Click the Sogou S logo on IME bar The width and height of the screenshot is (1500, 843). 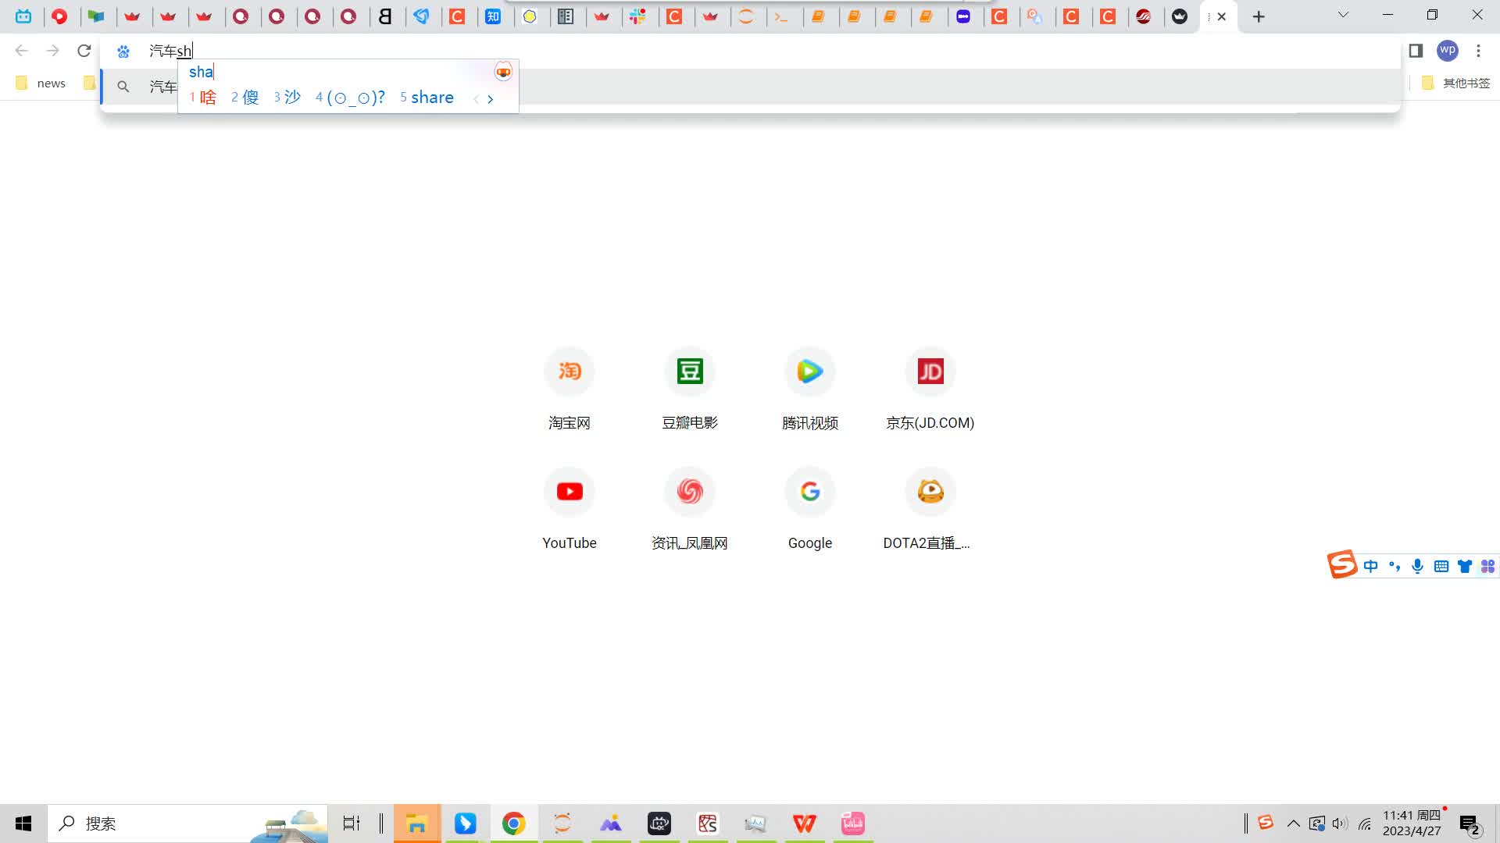pyautogui.click(x=1342, y=564)
